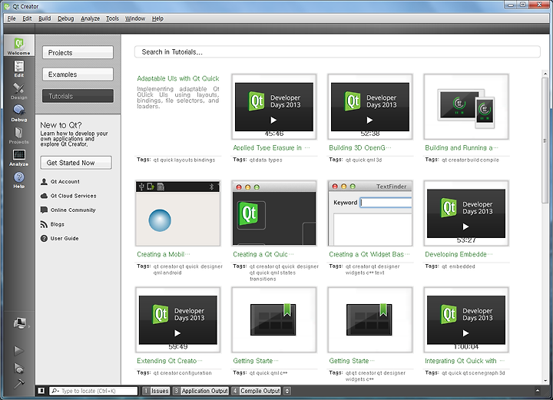Open the Debug menu
Image resolution: width=553 pixels, height=400 pixels.
coord(65,18)
